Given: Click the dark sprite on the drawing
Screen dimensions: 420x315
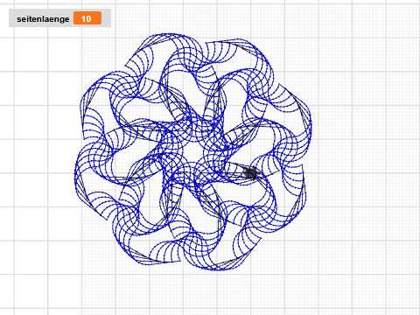Looking at the screenshot, I should click(251, 173).
